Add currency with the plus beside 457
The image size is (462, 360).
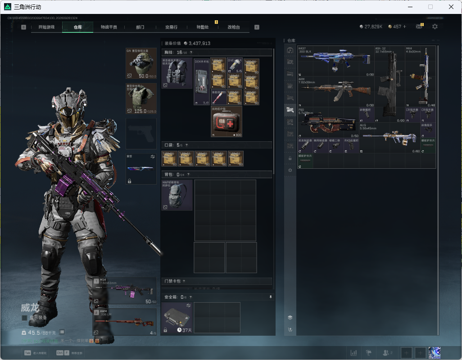pyautogui.click(x=404, y=27)
